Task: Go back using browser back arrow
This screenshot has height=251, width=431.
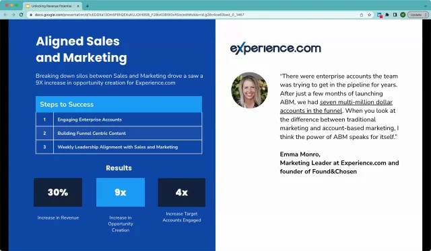Action: (x=5, y=15)
